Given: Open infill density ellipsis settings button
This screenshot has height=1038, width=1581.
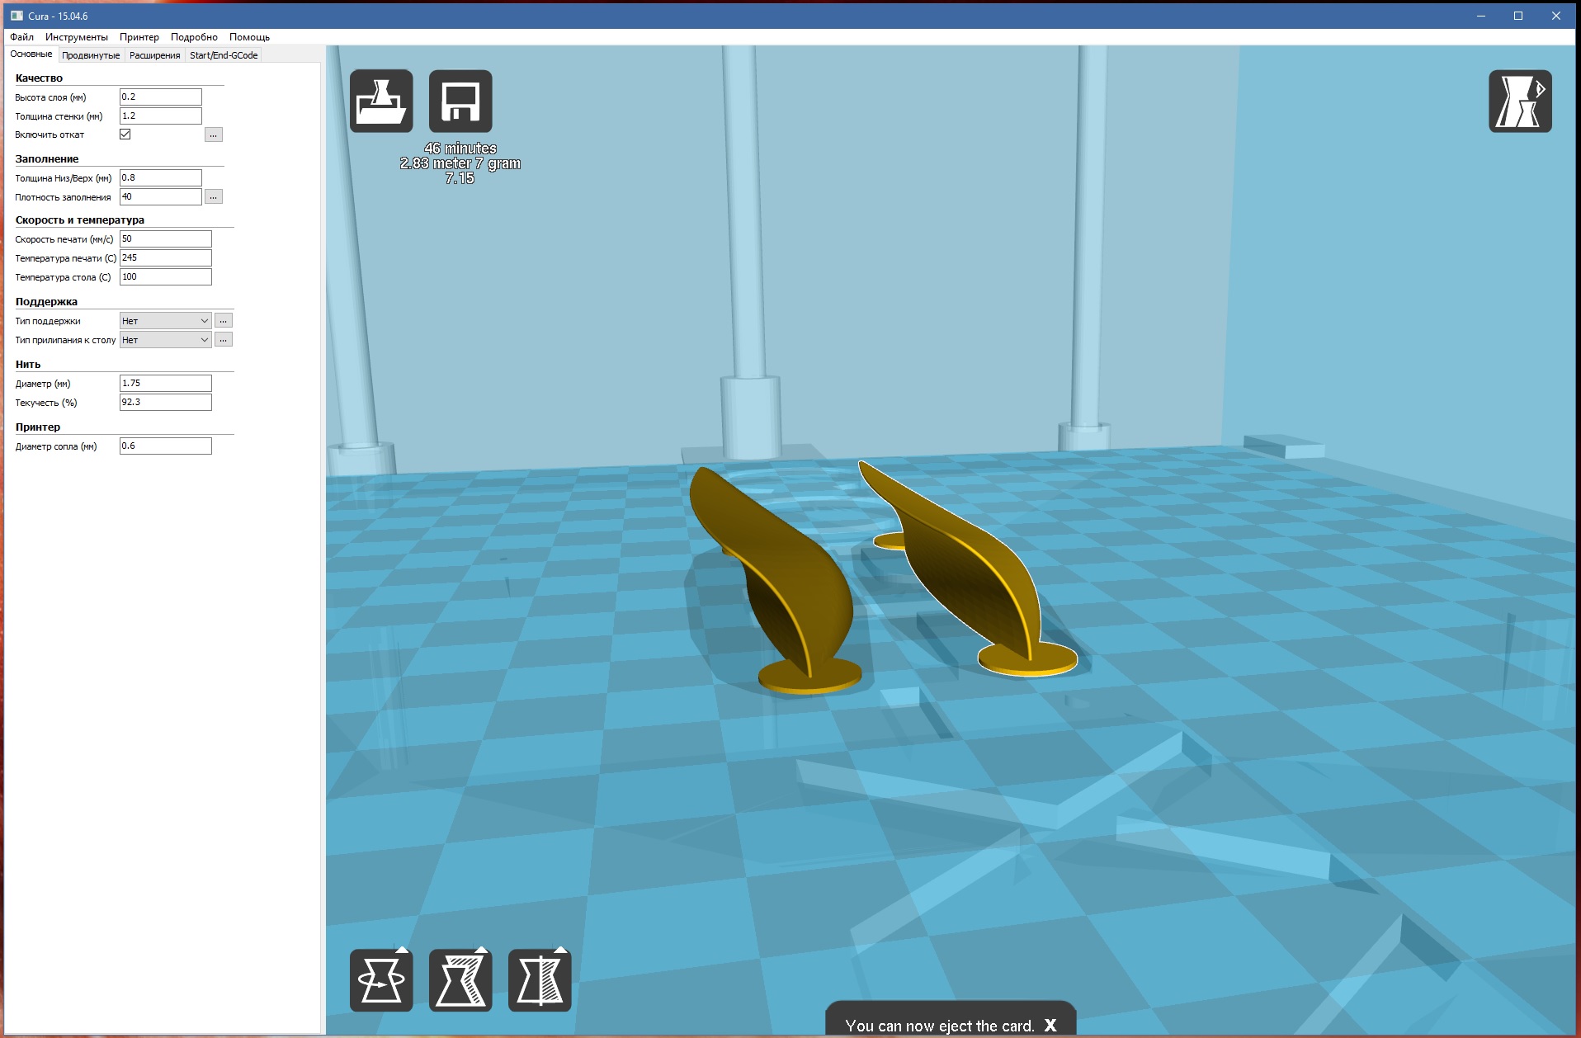Looking at the screenshot, I should coord(214,196).
